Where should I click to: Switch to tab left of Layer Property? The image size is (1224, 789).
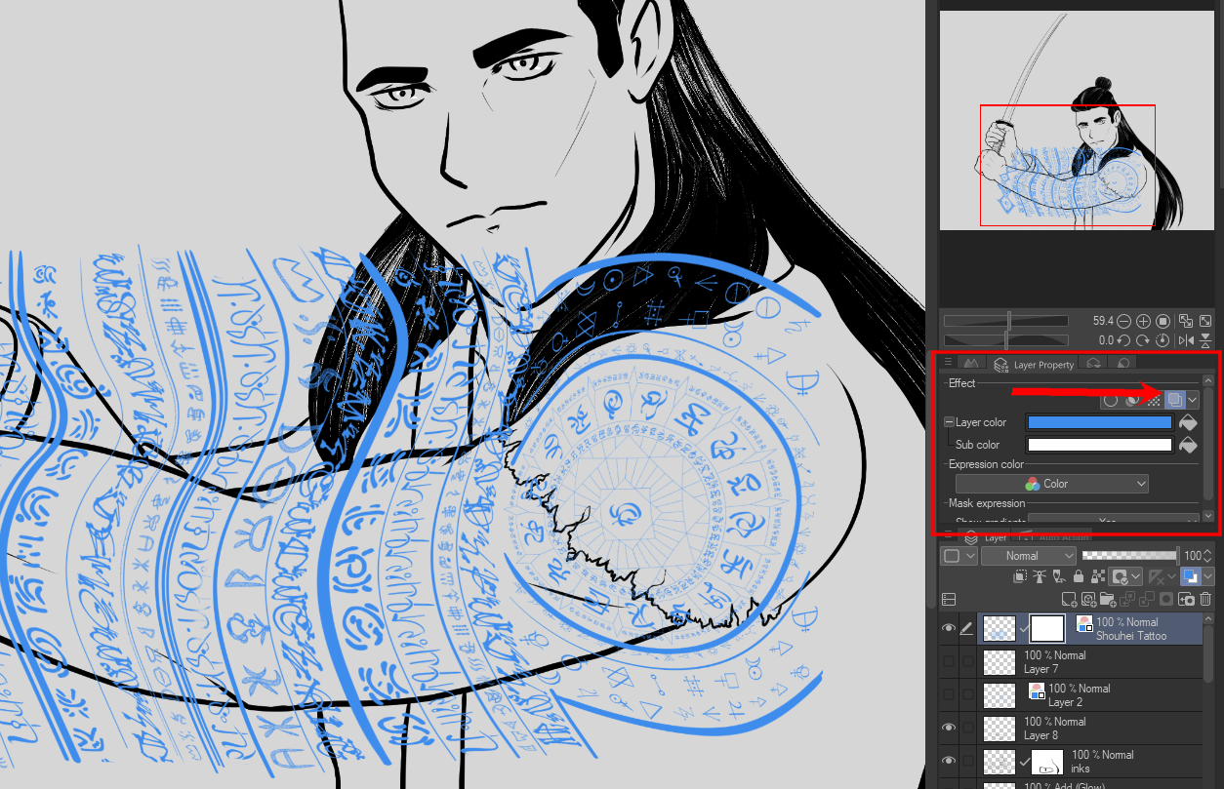[971, 363]
